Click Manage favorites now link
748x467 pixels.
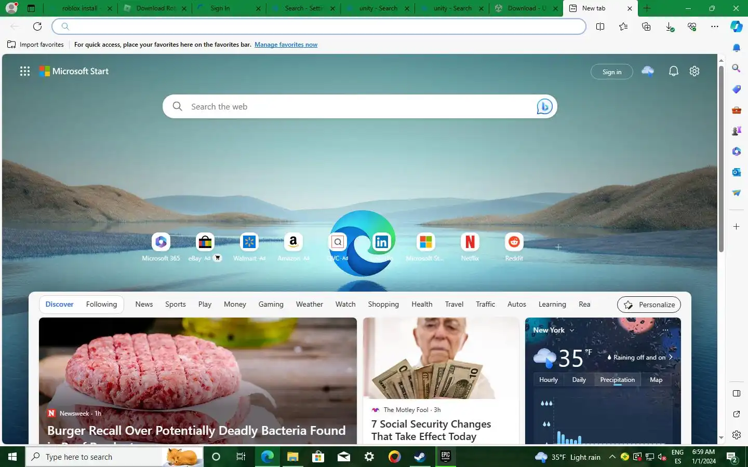tap(286, 45)
